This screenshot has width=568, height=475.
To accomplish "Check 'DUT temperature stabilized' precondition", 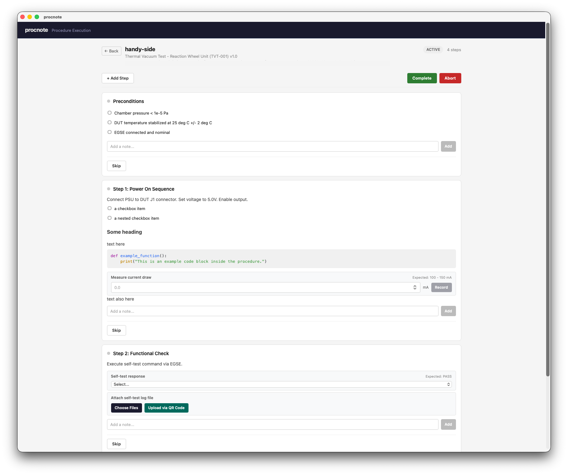I will (x=110, y=122).
